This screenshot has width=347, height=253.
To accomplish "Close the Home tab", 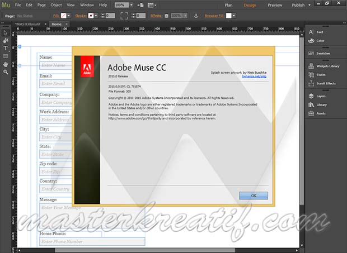I will coord(67,24).
